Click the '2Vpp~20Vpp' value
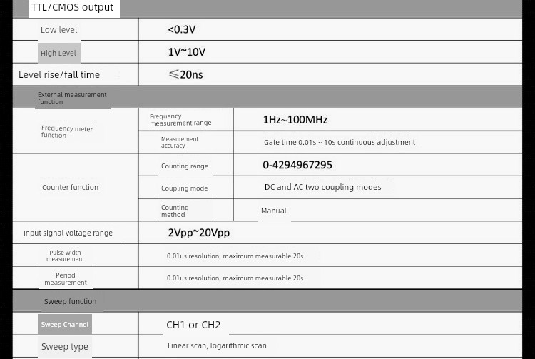The width and height of the screenshot is (535, 359). pyautogui.click(x=199, y=233)
